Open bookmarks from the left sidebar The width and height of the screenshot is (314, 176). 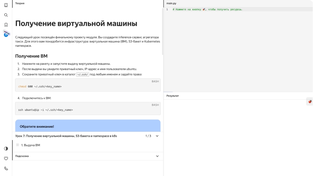click(6, 25)
